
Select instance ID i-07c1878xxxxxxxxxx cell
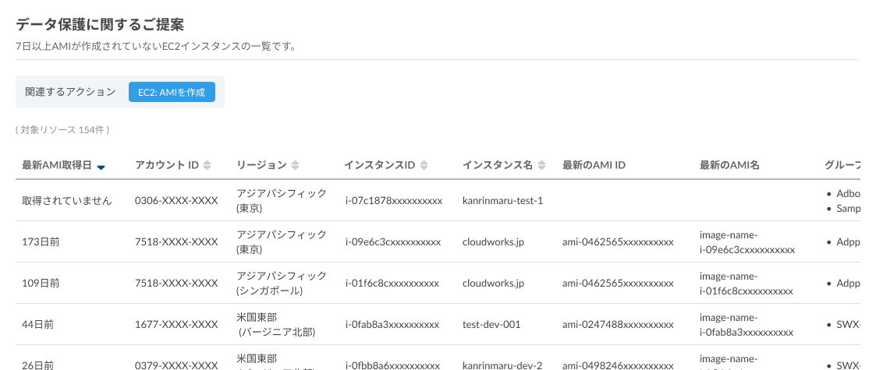point(393,201)
